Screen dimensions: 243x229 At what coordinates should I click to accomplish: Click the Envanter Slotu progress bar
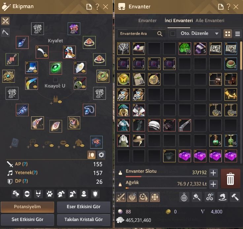pyautogui.click(x=166, y=176)
